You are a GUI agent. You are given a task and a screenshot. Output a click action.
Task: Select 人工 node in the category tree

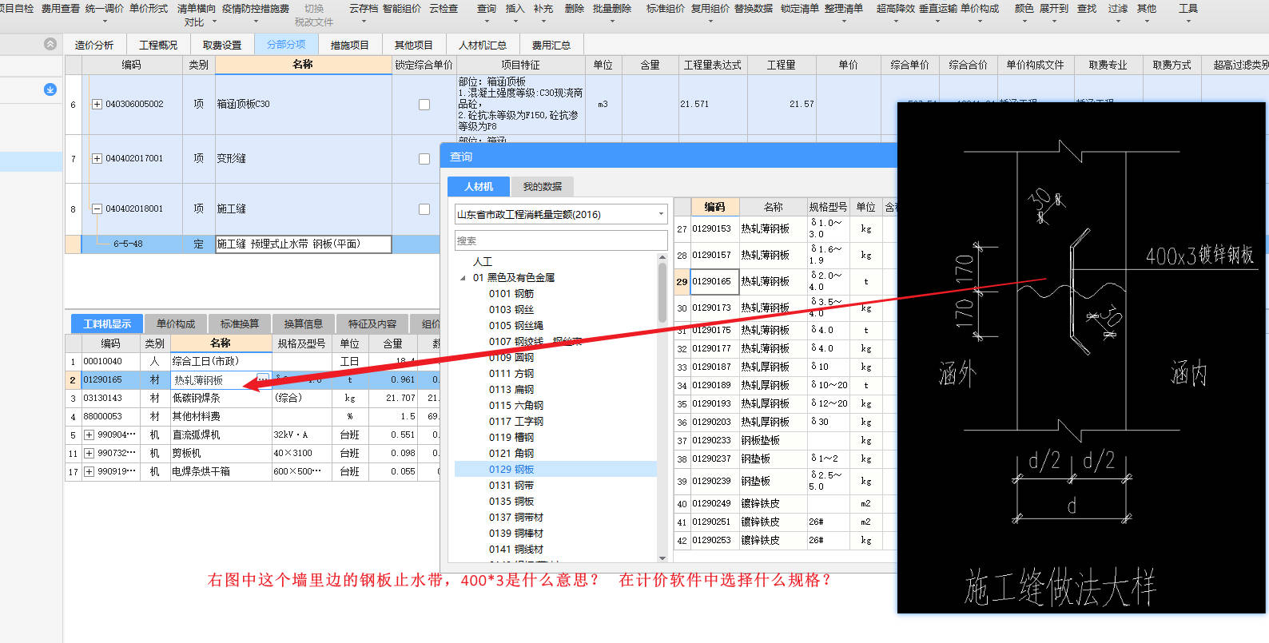[x=483, y=262]
